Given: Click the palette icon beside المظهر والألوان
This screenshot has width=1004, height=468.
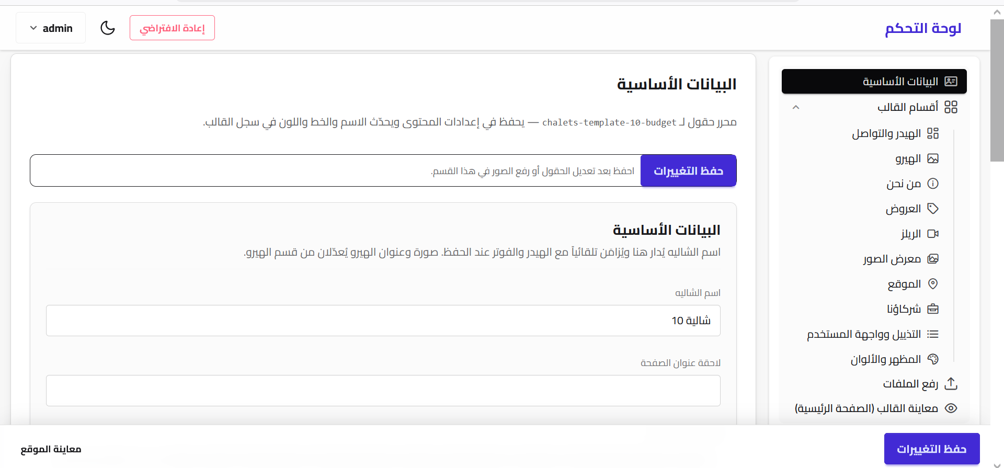Looking at the screenshot, I should [933, 359].
